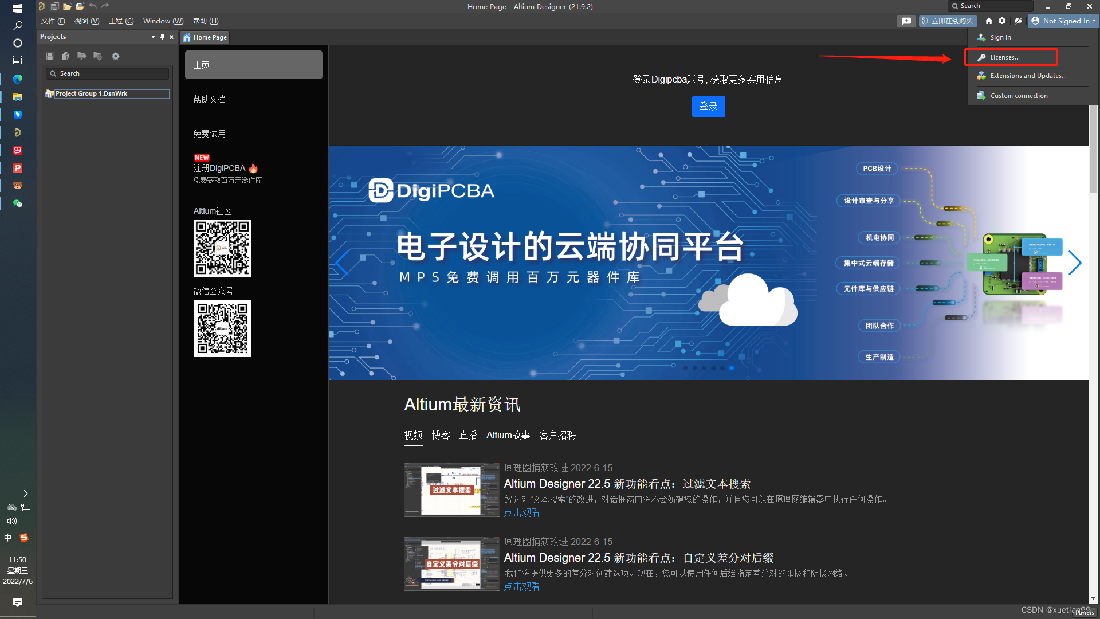The image size is (1100, 619).
Task: Open WeChat from the Windows taskbar
Action: pos(18,203)
